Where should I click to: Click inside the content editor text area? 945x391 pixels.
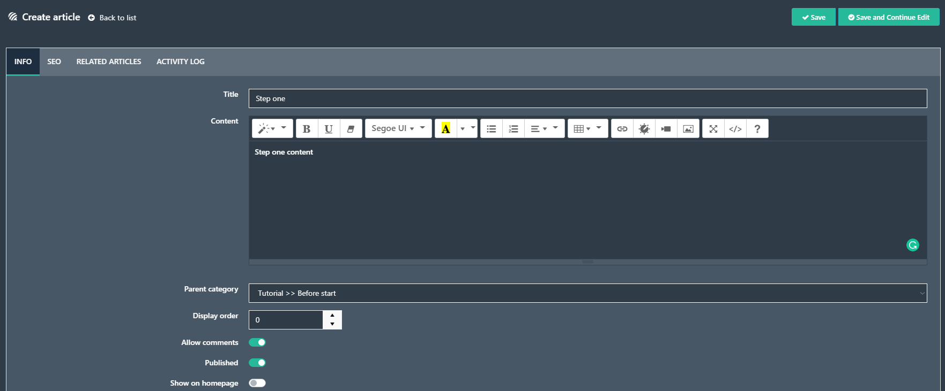click(587, 200)
